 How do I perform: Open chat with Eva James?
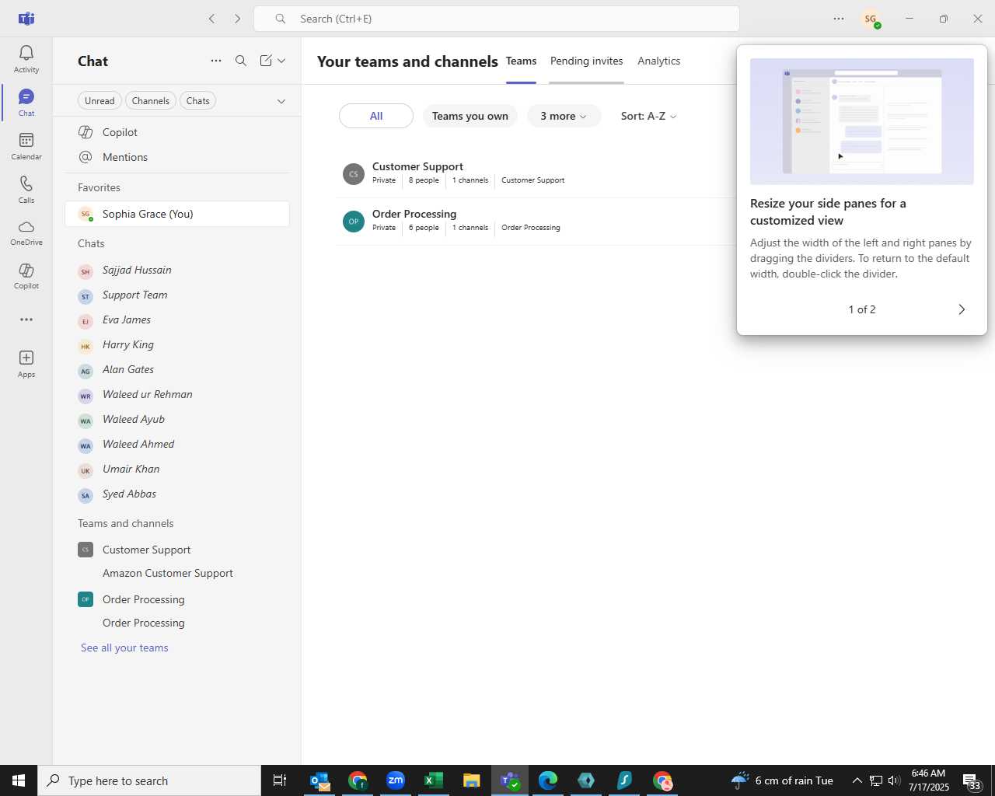pos(177,320)
